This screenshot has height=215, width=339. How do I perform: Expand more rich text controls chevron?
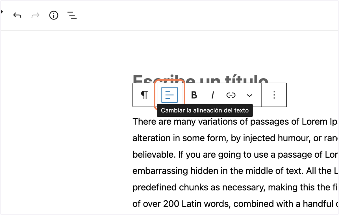pos(249,95)
